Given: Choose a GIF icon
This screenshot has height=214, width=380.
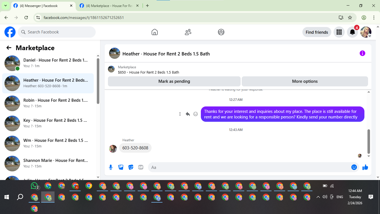Looking at the screenshot, I should pos(141,167).
